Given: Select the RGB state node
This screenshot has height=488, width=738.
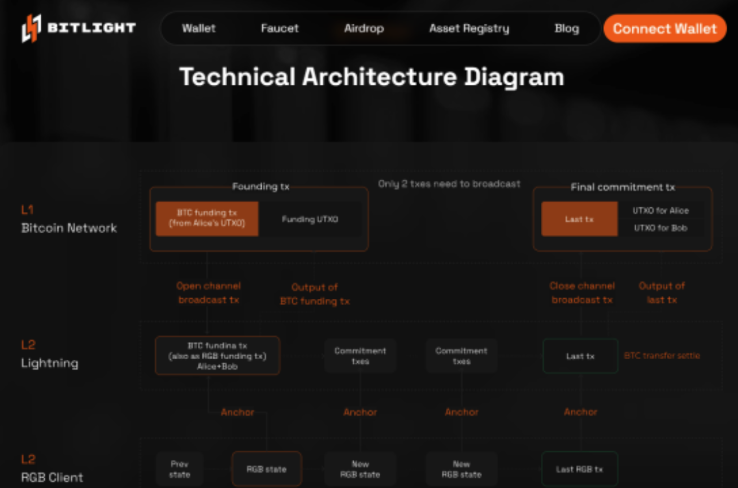Looking at the screenshot, I should click(266, 469).
